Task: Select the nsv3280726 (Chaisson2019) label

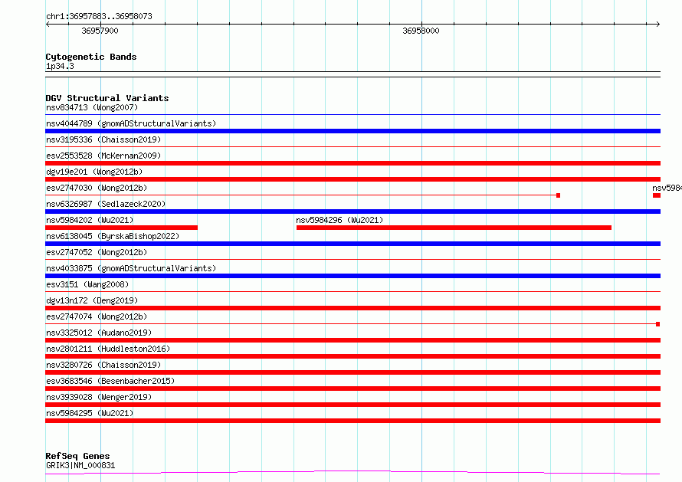Action: 103,365
